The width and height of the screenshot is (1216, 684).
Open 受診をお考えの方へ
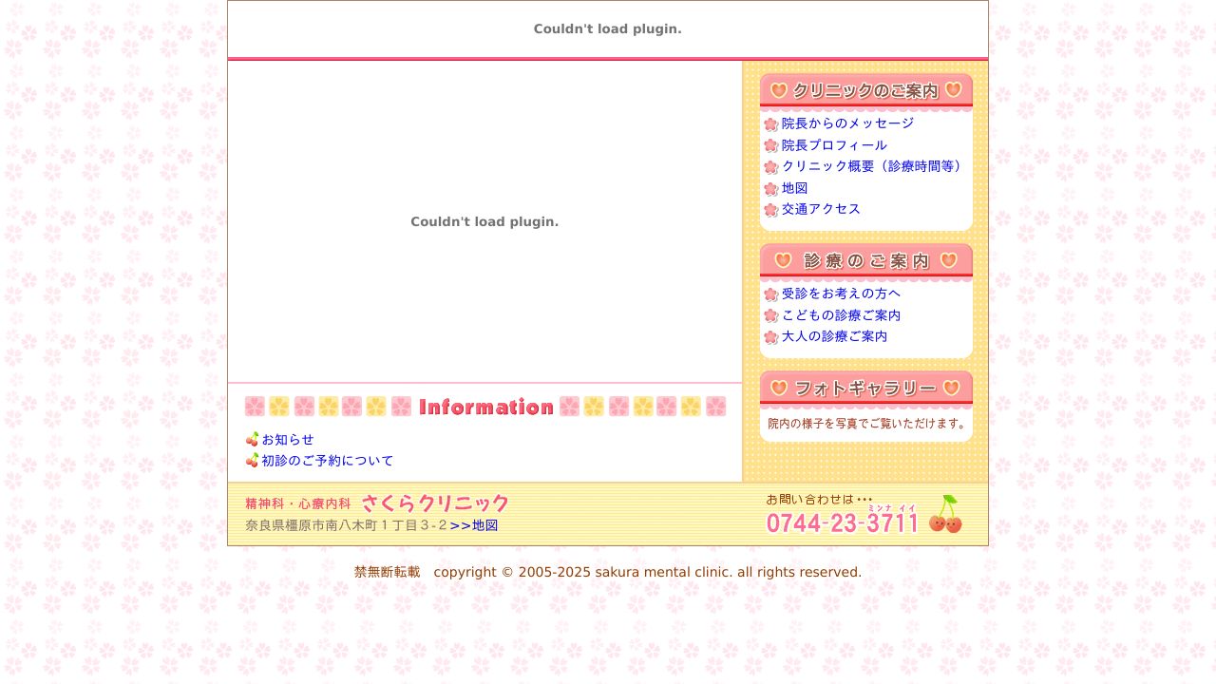point(841,294)
